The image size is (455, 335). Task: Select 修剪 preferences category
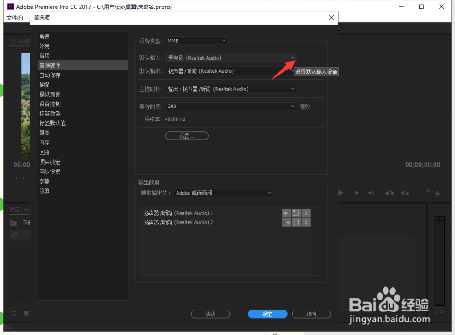point(83,191)
